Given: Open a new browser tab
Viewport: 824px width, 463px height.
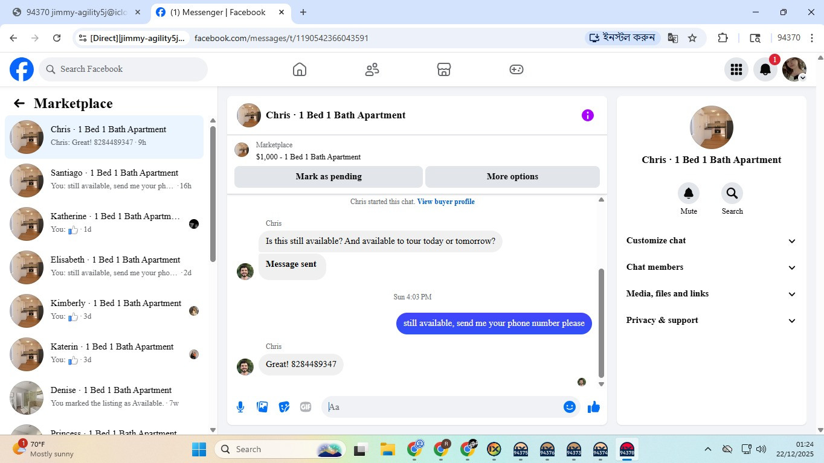Looking at the screenshot, I should pyautogui.click(x=303, y=12).
